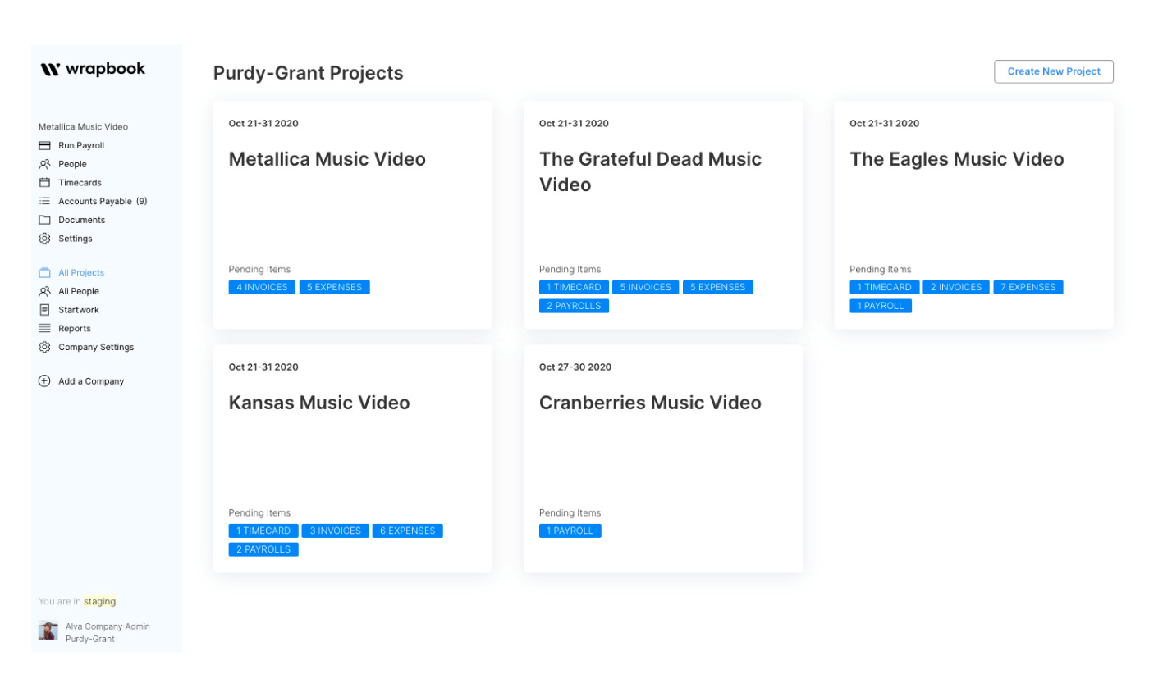Open the All People page
Viewport: 1172px width, 697px height.
click(x=79, y=291)
